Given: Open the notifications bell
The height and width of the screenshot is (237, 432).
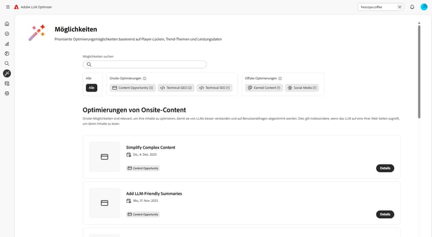Looking at the screenshot, I should (x=412, y=7).
